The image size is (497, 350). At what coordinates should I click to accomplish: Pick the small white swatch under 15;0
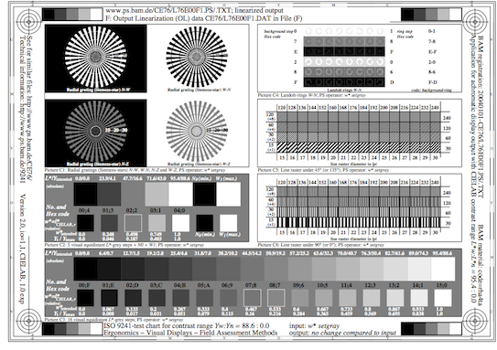click(x=443, y=298)
